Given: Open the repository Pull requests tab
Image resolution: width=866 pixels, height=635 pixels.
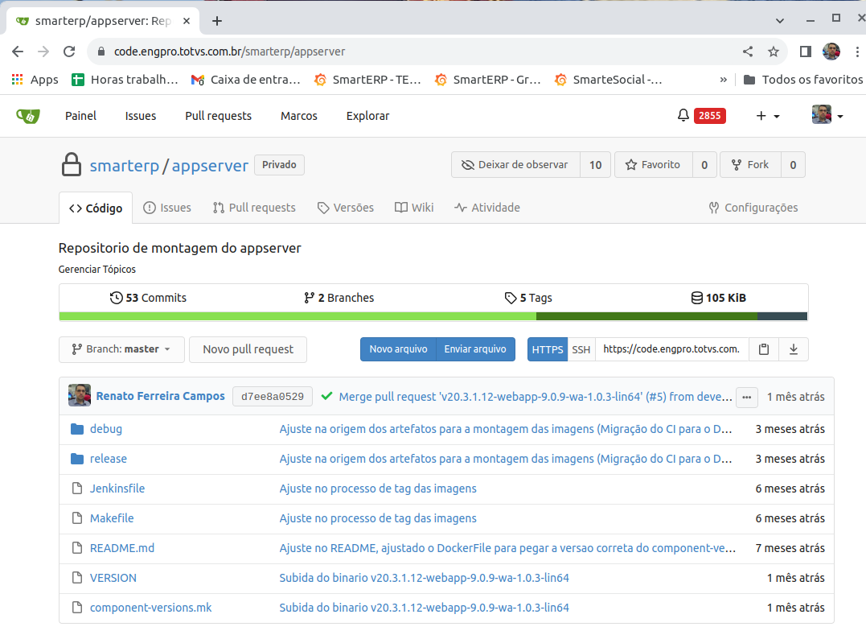Looking at the screenshot, I should coord(254,208).
